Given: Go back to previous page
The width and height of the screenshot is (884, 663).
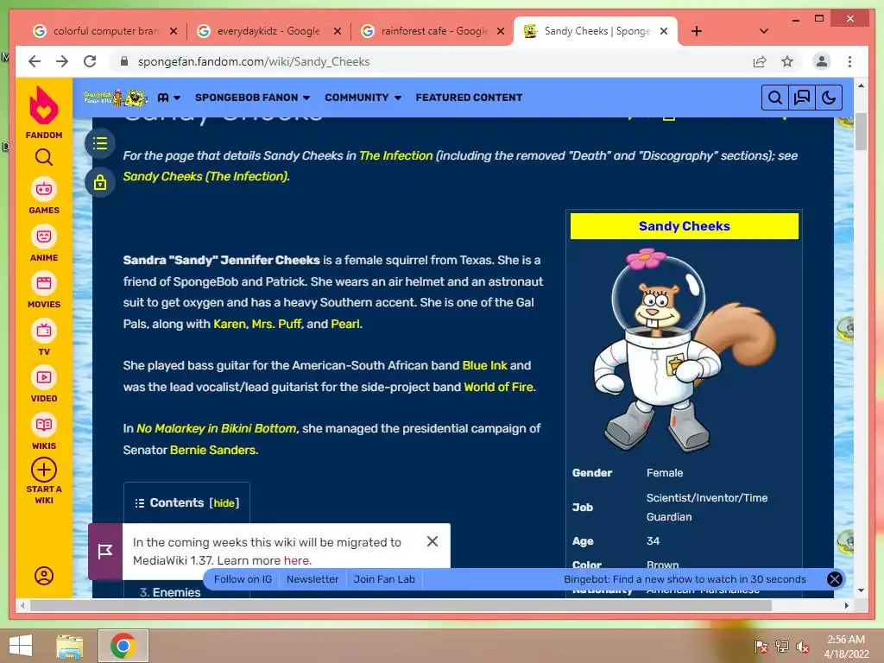Looking at the screenshot, I should 35,61.
